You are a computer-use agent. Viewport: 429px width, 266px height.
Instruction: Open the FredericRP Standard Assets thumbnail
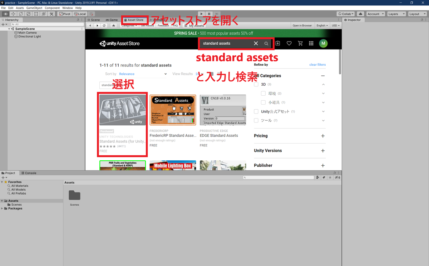pyautogui.click(x=173, y=110)
